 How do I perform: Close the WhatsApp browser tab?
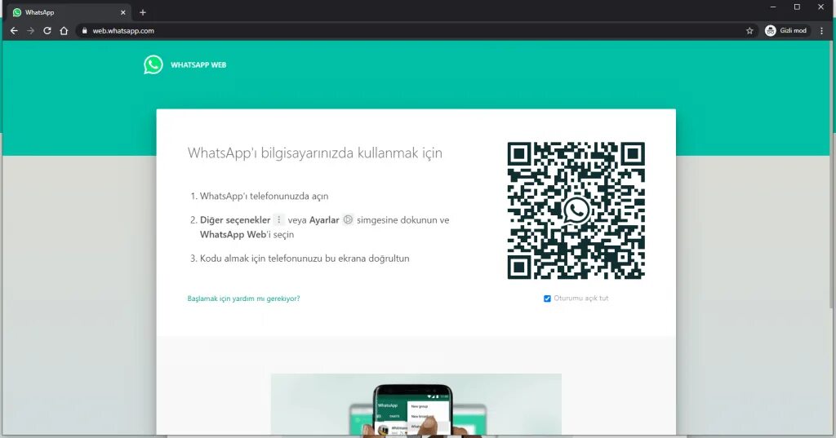pos(123,12)
